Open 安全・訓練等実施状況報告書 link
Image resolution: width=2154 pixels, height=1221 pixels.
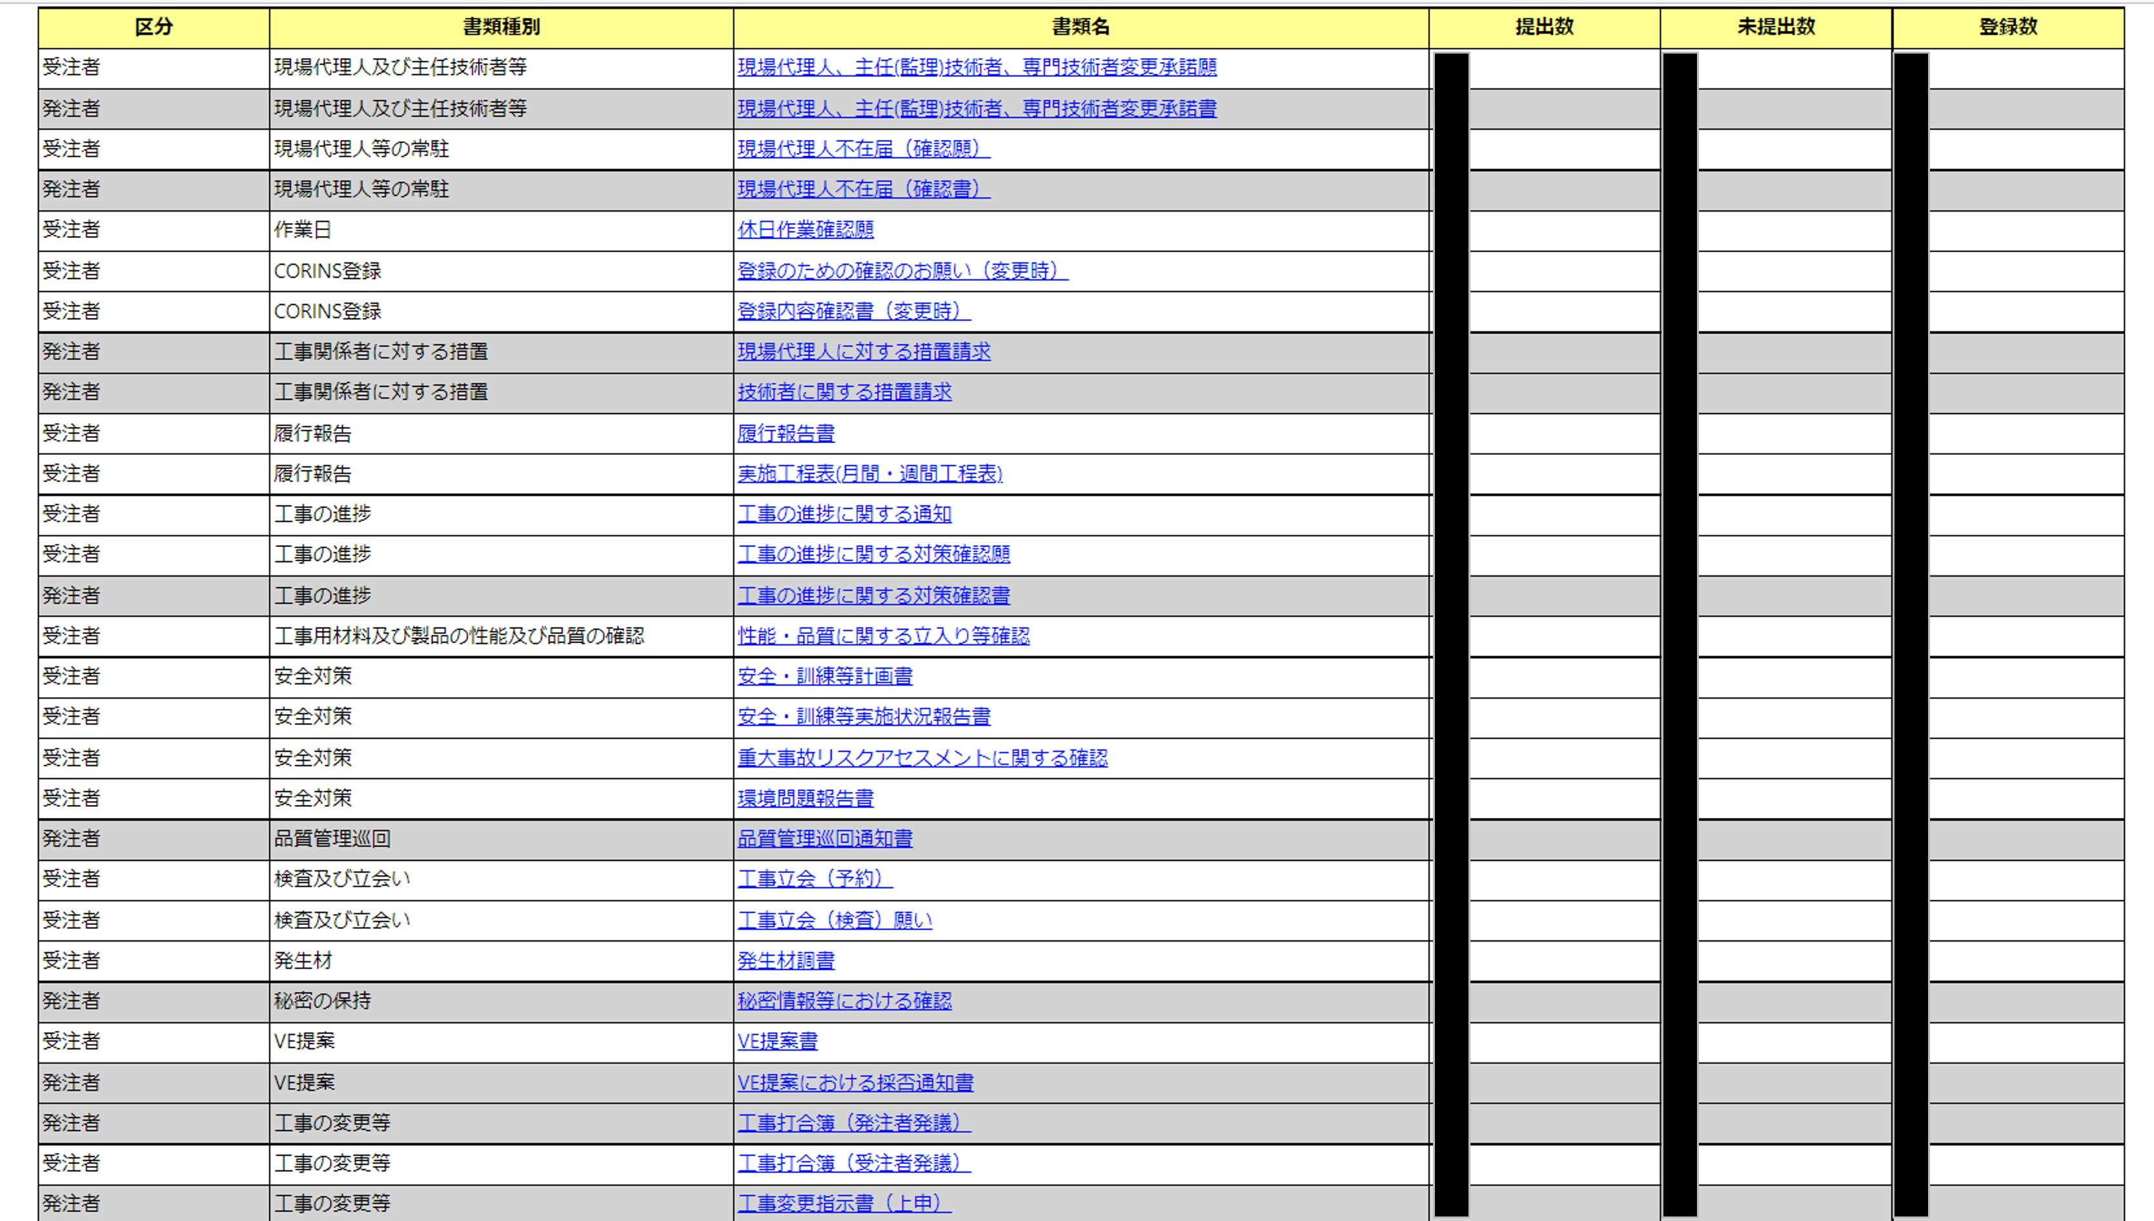864,716
